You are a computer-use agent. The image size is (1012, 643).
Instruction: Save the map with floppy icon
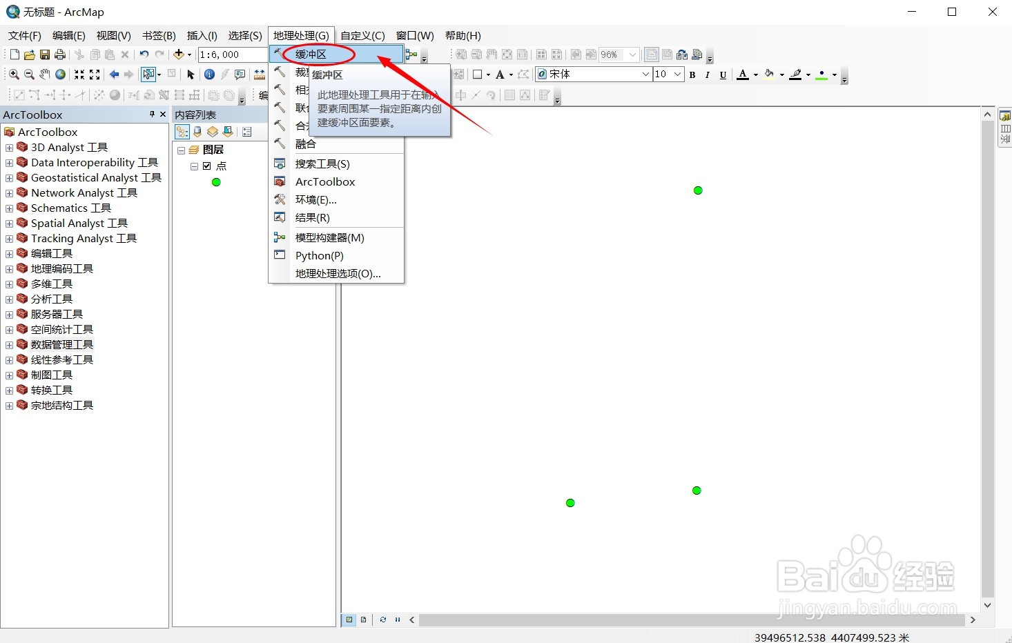pos(45,55)
